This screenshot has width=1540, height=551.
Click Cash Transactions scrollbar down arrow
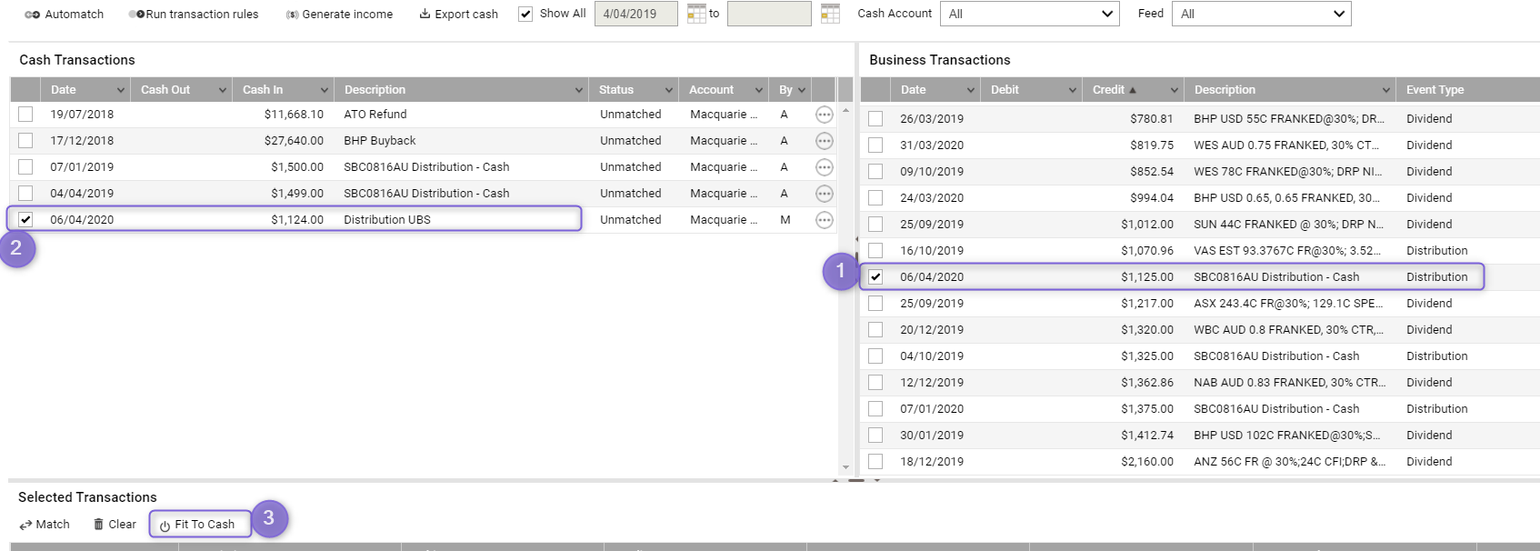[845, 467]
